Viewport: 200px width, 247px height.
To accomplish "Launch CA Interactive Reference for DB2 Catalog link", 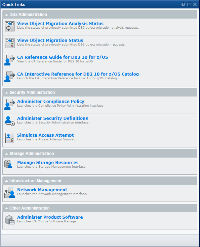I will (x=78, y=74).
